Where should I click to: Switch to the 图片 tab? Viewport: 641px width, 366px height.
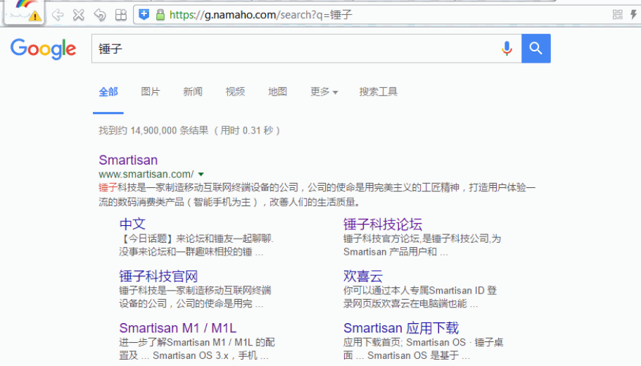point(151,91)
